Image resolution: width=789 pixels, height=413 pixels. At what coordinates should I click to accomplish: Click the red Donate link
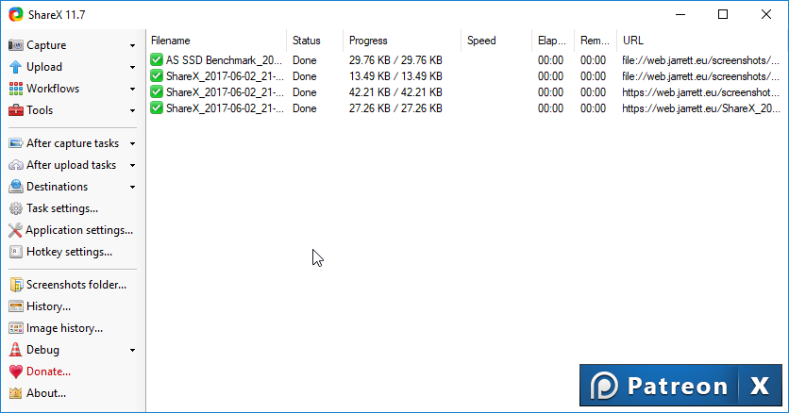coord(48,372)
